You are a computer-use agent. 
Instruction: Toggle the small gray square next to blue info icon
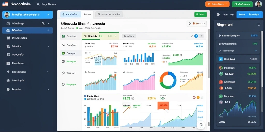(x=201, y=36)
